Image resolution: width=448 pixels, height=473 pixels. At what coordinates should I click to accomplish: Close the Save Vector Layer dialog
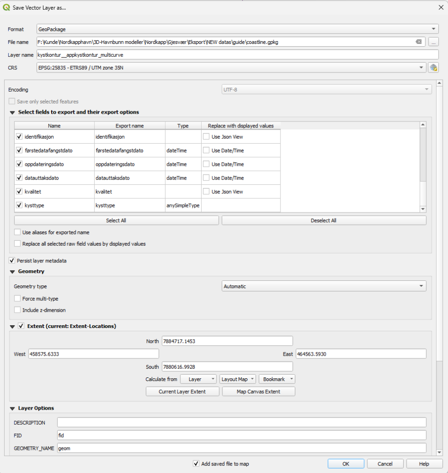[x=439, y=7]
